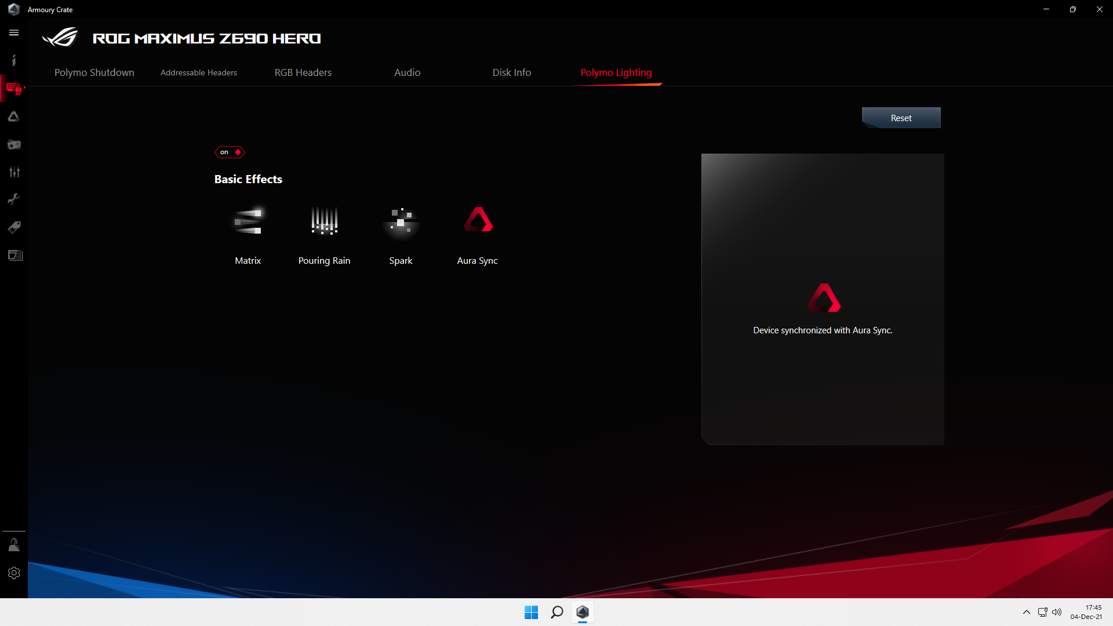
Task: Expand the system tray hidden icons chevron
Action: coord(1026,612)
